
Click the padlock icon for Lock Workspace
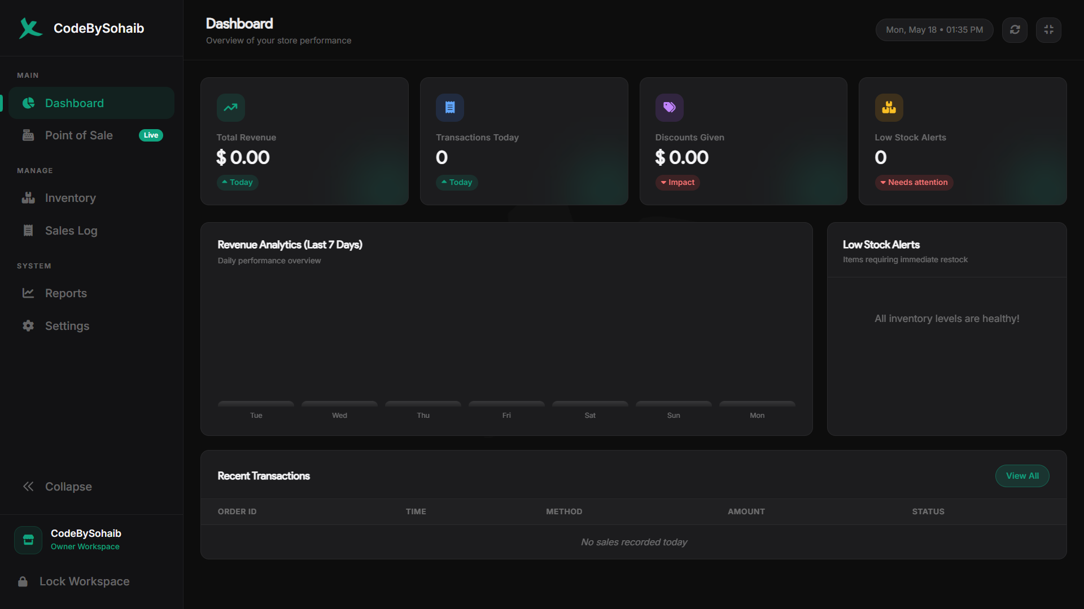pyautogui.click(x=23, y=581)
